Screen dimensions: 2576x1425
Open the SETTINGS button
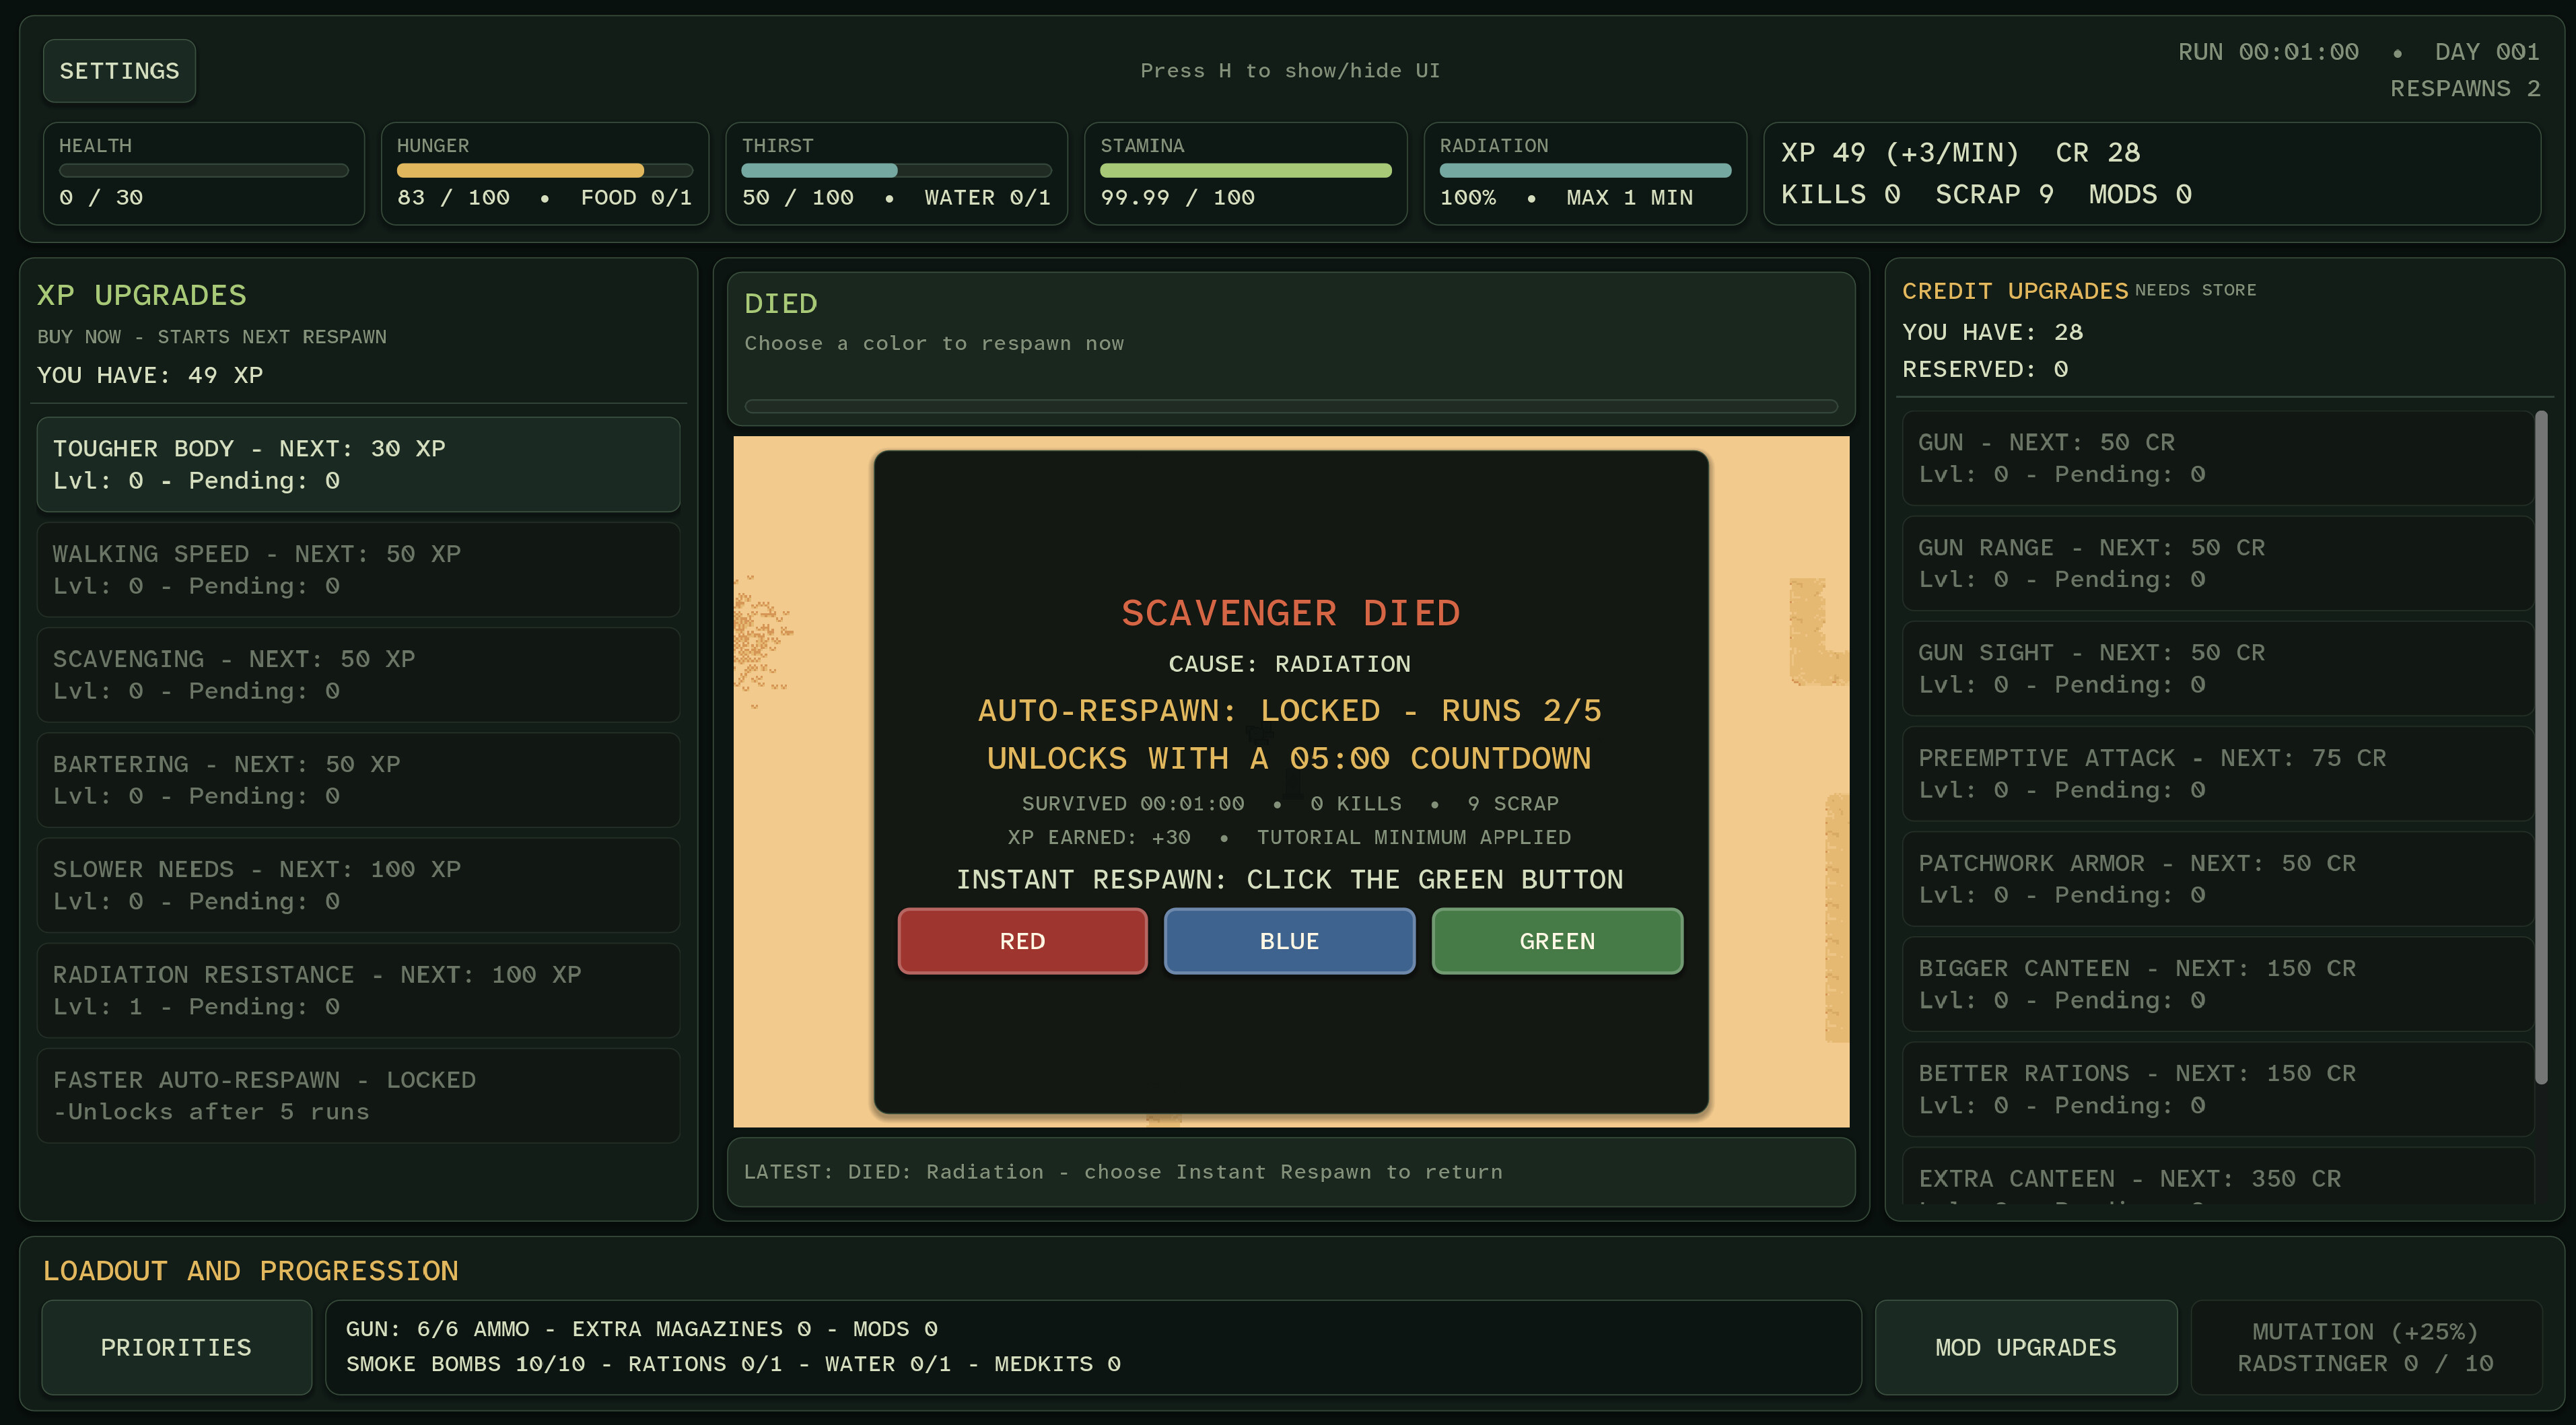(119, 71)
